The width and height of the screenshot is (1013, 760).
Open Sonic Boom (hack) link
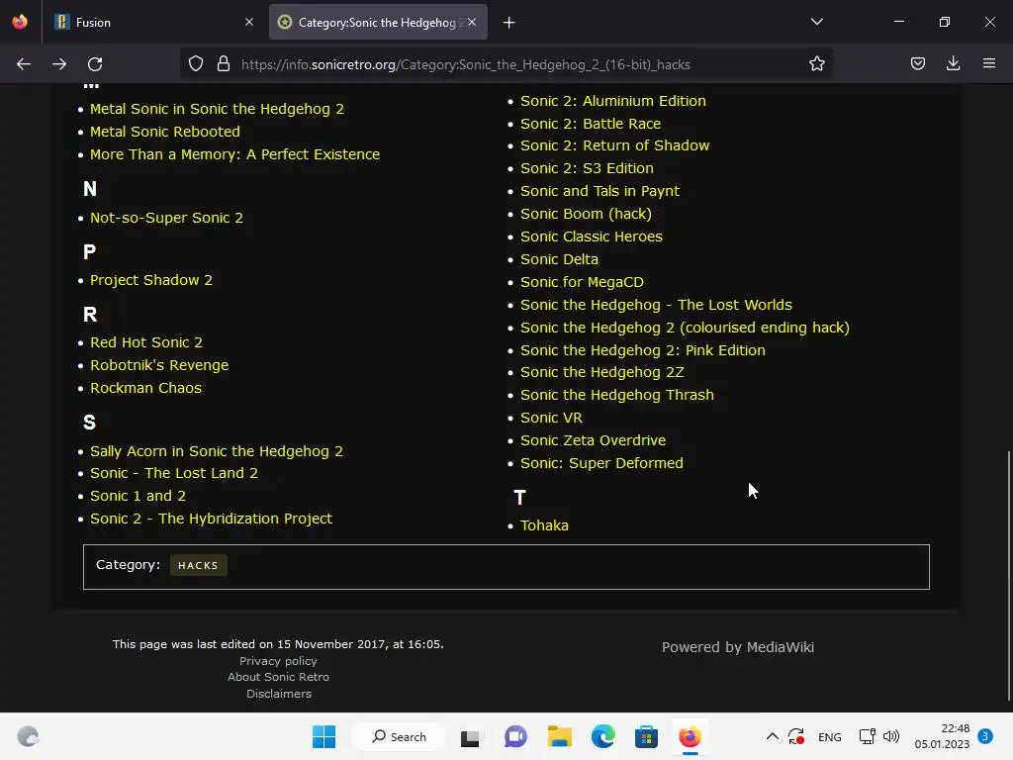coord(586,214)
